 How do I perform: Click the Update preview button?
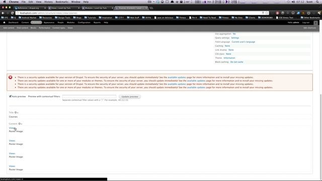(x=130, y=97)
